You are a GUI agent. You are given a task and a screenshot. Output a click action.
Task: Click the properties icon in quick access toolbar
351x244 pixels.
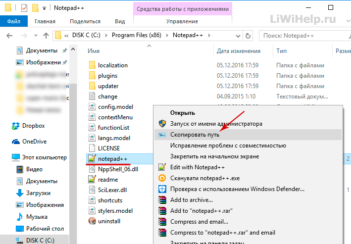pos(24,8)
